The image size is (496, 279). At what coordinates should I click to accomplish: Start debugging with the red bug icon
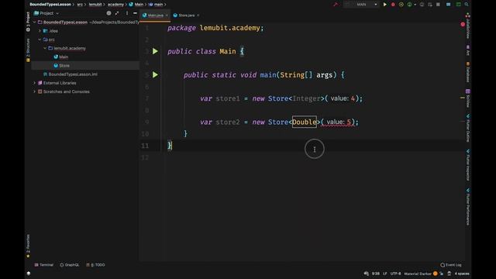[393, 5]
